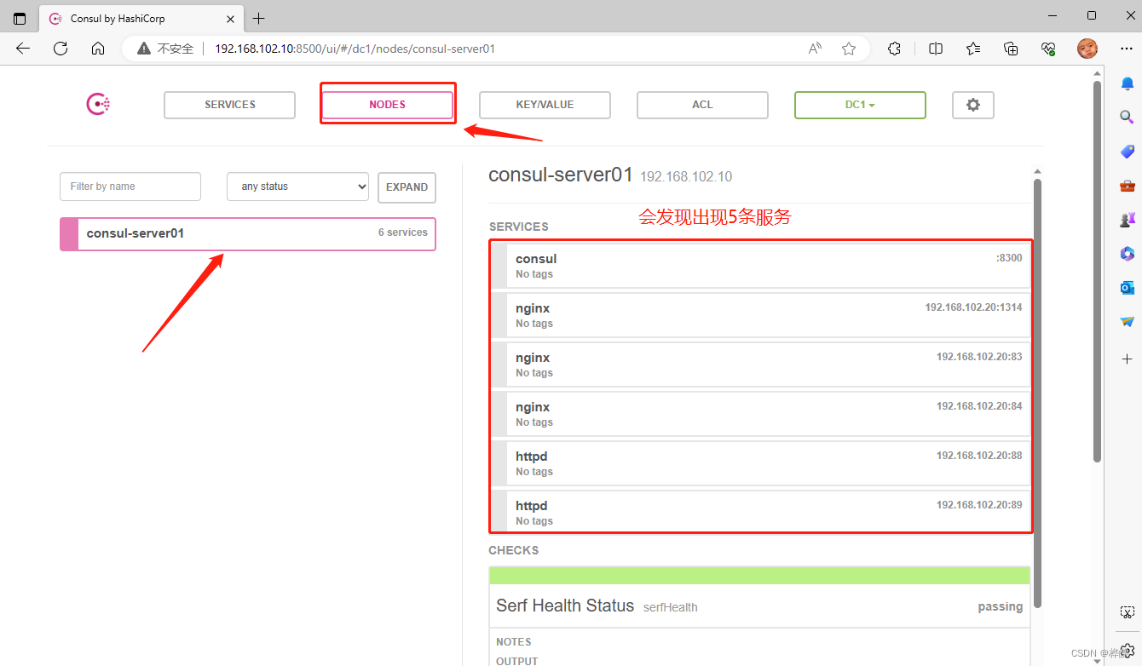Screen dimensions: 1142x666
Task: Open the settings gear button
Action: pyautogui.click(x=972, y=105)
